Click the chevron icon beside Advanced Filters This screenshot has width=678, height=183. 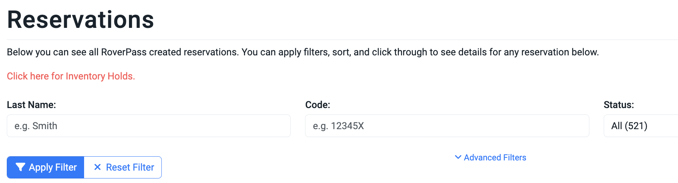[458, 157]
